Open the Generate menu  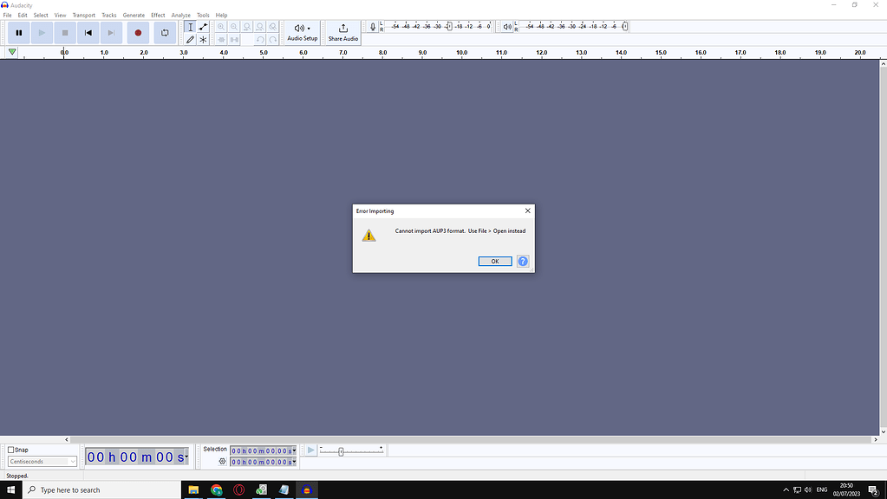[x=133, y=15]
